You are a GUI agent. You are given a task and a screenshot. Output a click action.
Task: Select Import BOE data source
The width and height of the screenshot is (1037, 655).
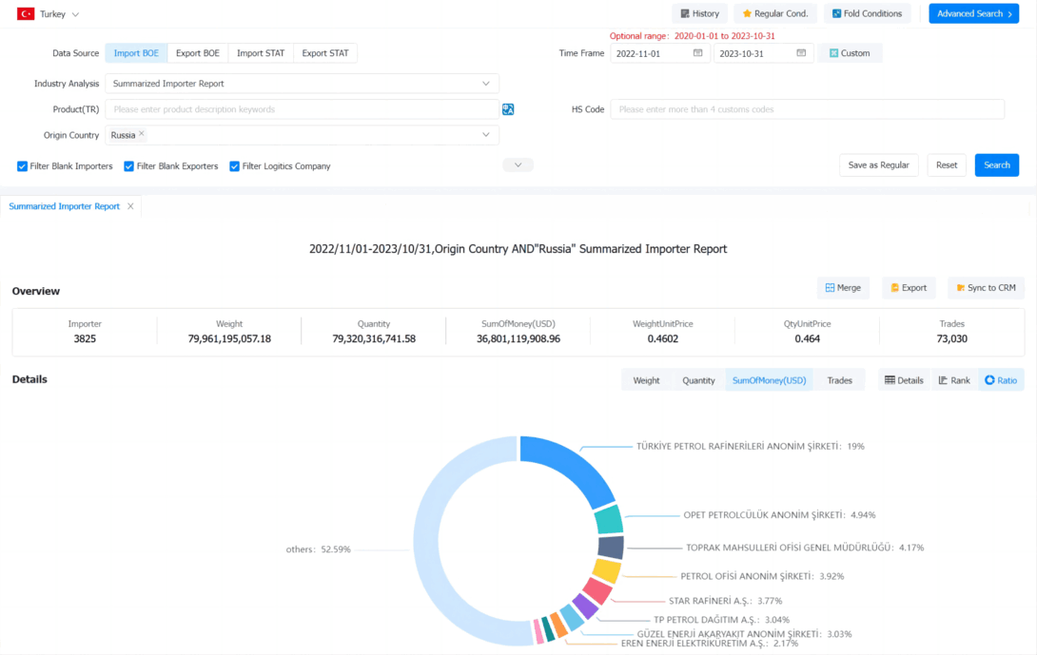136,53
